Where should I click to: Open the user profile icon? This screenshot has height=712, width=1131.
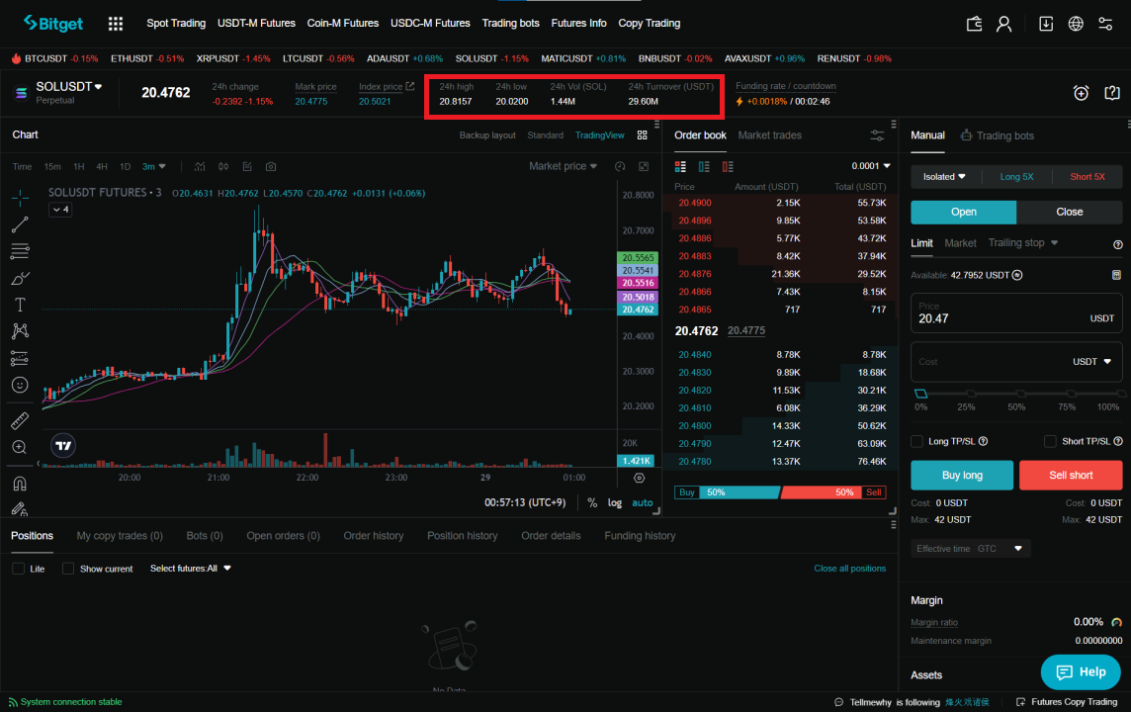click(1003, 24)
